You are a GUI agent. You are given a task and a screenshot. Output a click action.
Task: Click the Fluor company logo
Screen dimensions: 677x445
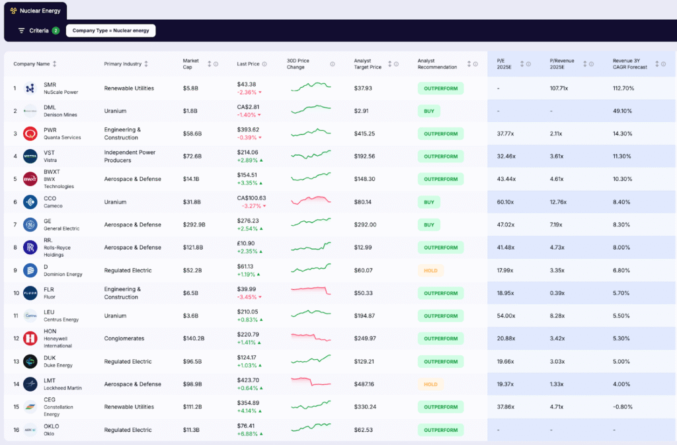point(30,292)
